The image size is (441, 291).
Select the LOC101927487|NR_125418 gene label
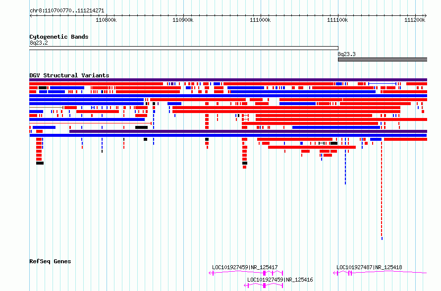click(369, 267)
